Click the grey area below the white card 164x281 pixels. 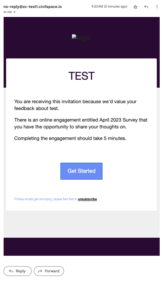coord(82,224)
